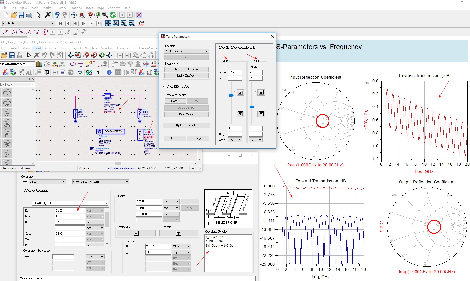Screen dimensions: 470x281
Task: Open the component library books icon in schematic
Action: (39, 64)
